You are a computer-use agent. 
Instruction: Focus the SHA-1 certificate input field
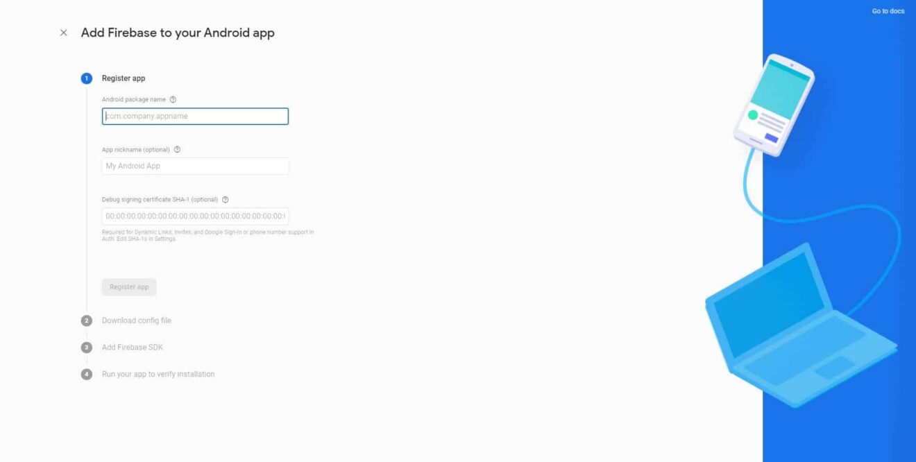pos(195,216)
